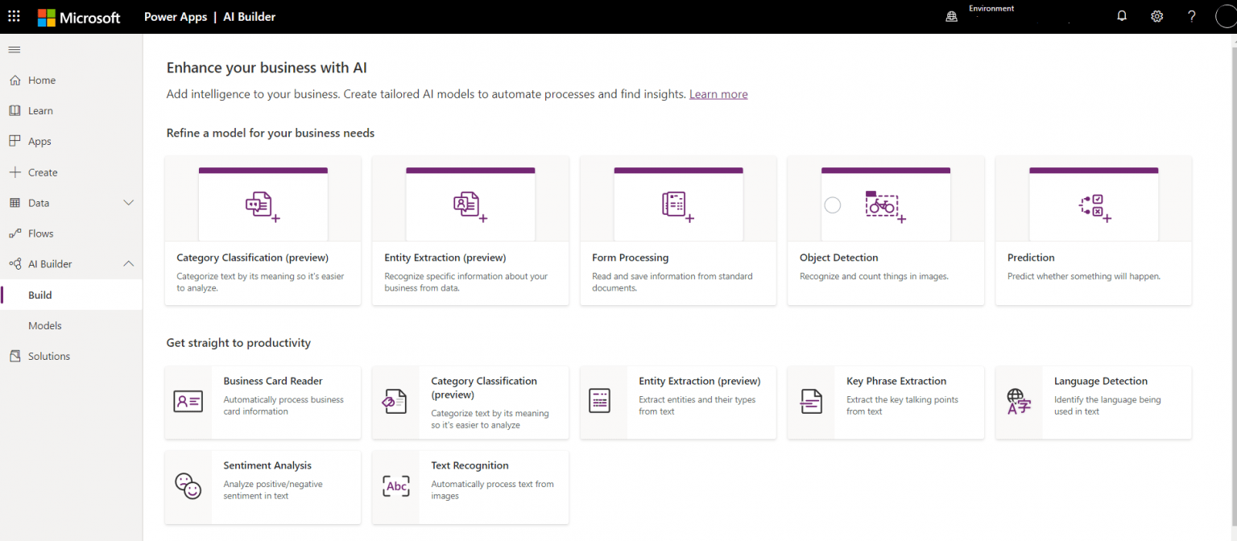Click the Prediction model icon
Image resolution: width=1237 pixels, height=541 pixels.
pos(1094,208)
